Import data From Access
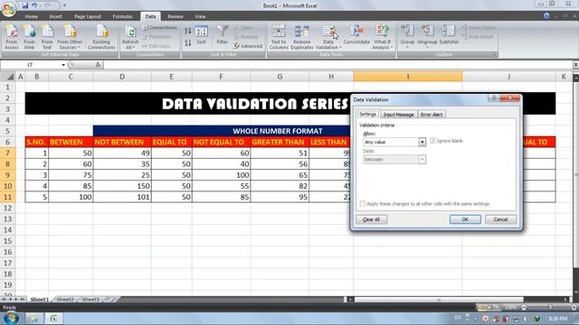This screenshot has height=325, width=579. pos(12,37)
